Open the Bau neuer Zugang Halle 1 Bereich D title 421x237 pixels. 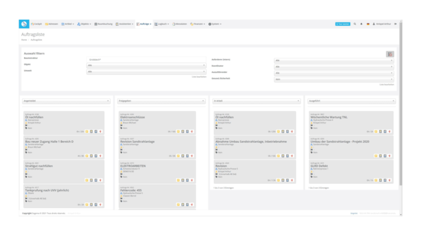(49, 142)
